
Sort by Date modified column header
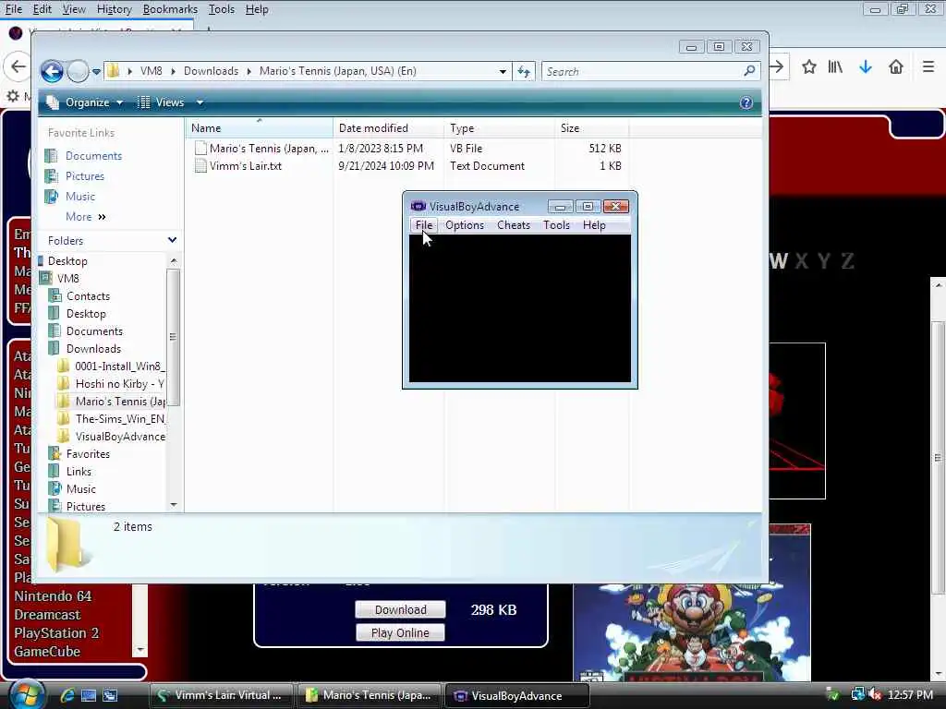389,127
